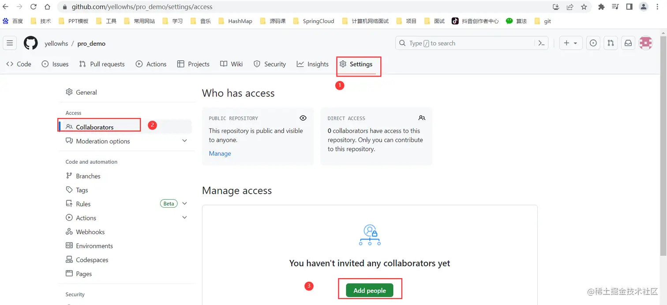Open the browser extensions puzzle icon

point(601,7)
